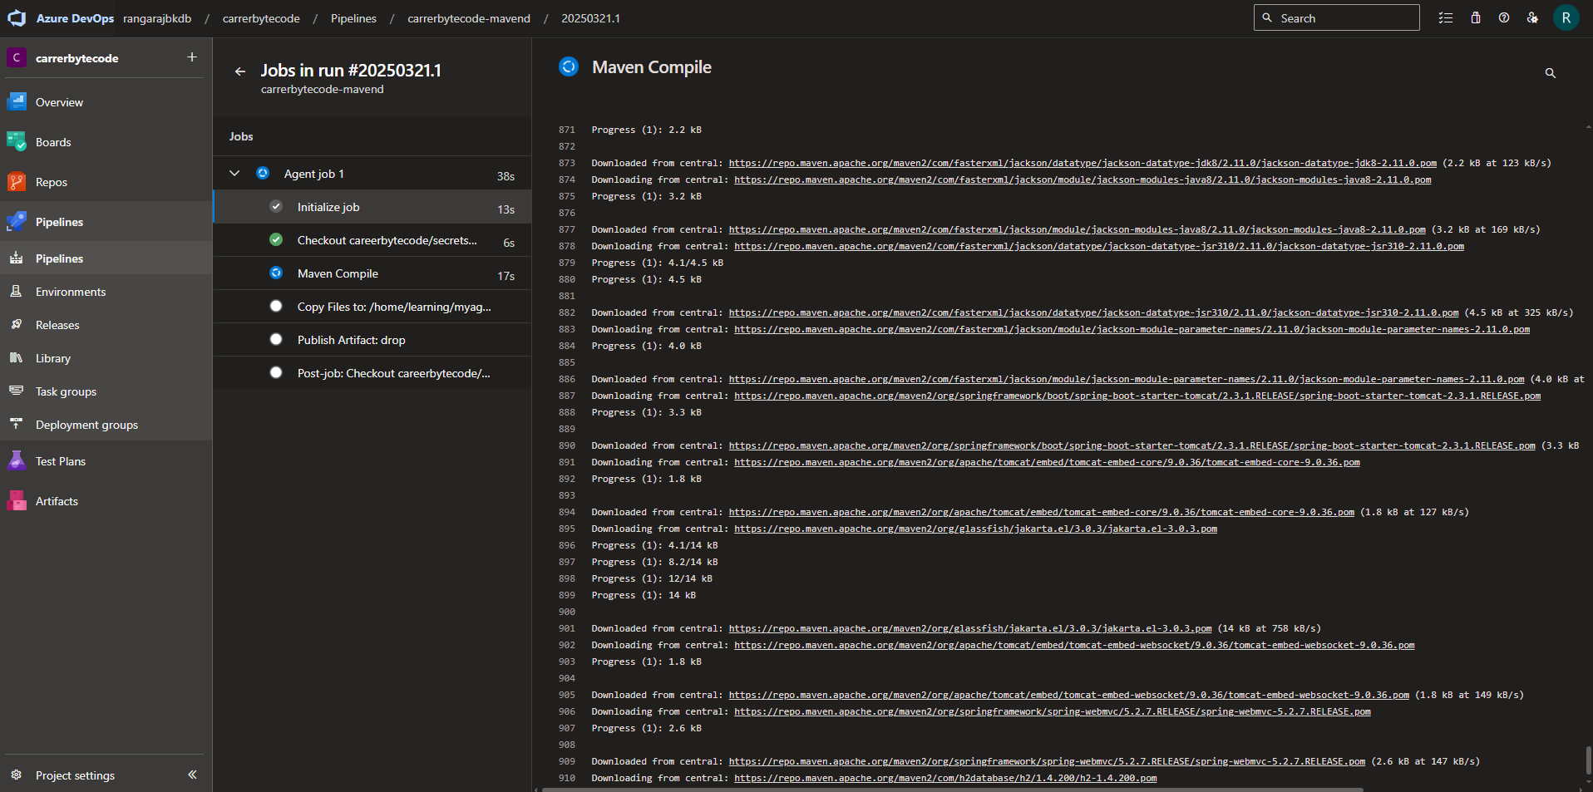Open carrerbytecode-mavend in the breadcrumb
The image size is (1593, 792).
pos(468,17)
